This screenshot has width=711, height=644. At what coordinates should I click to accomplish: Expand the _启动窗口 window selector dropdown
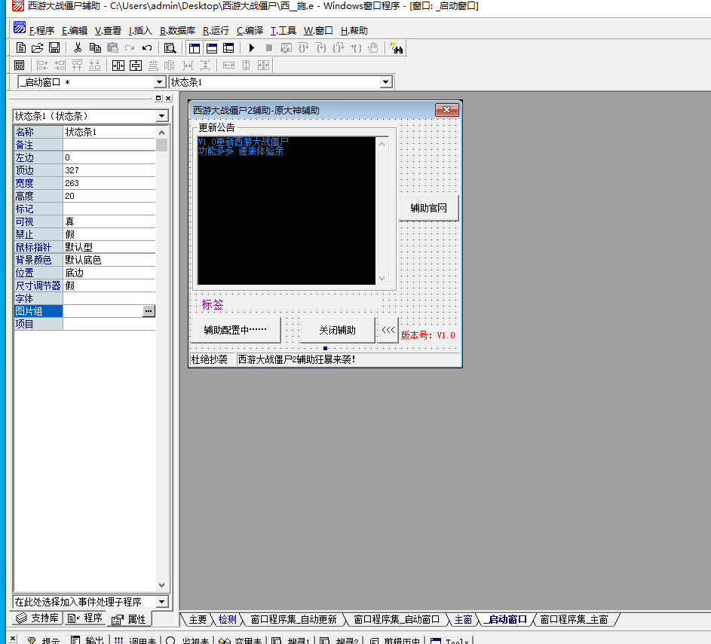pos(159,82)
